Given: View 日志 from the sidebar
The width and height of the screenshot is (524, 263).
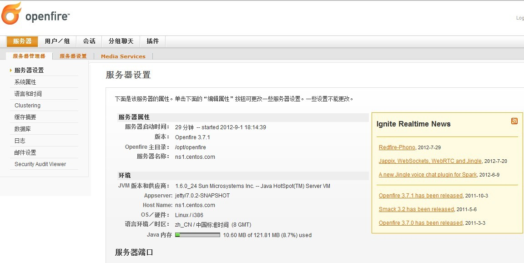Looking at the screenshot, I should pos(20,141).
